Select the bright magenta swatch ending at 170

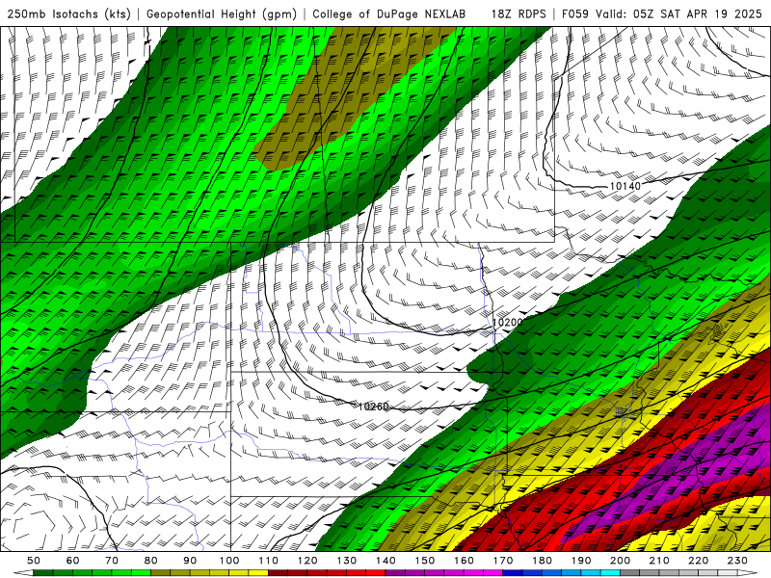[x=492, y=572]
